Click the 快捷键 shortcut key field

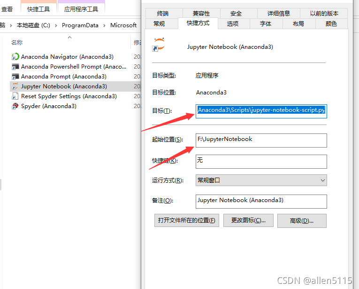(x=261, y=162)
